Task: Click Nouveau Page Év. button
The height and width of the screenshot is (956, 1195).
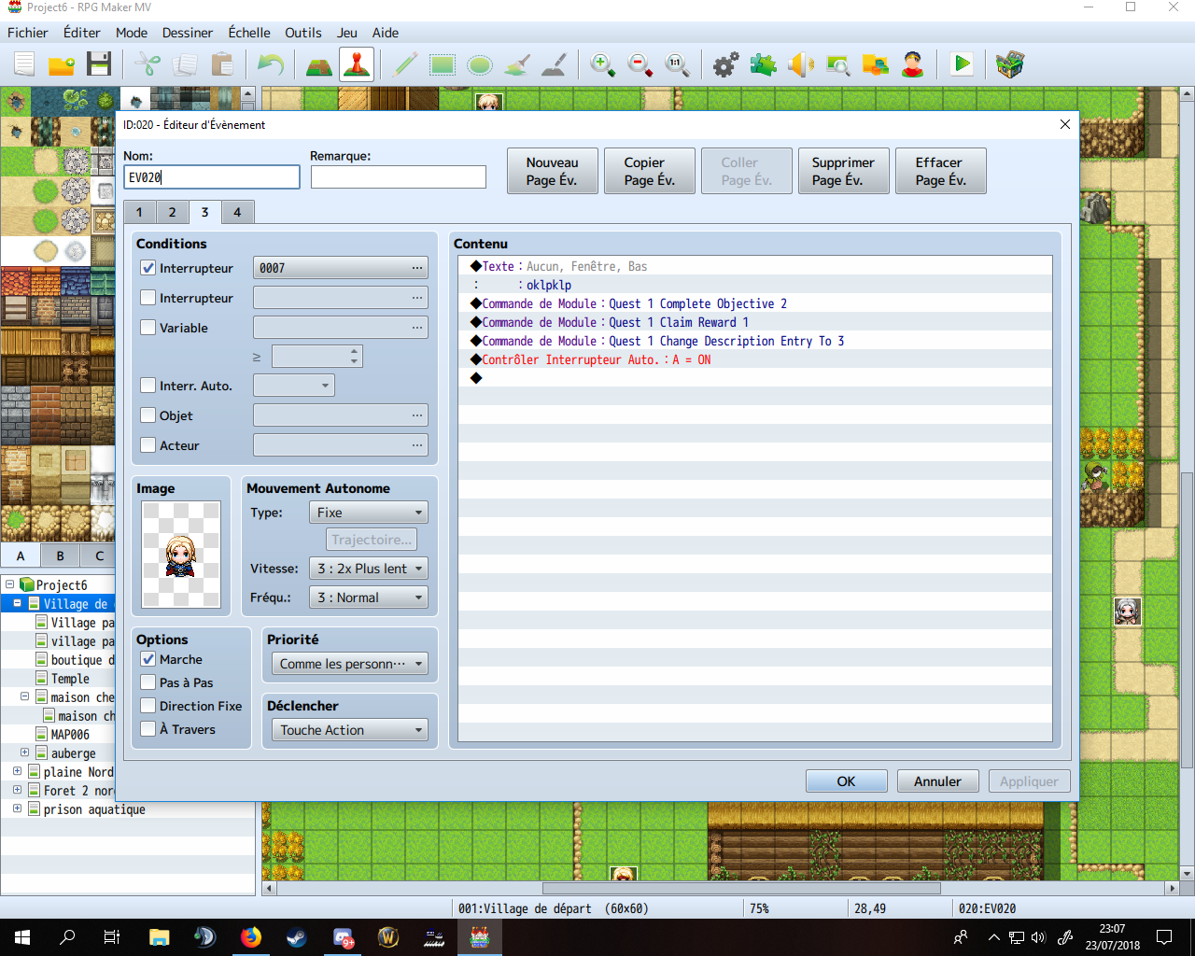Action: pyautogui.click(x=553, y=171)
